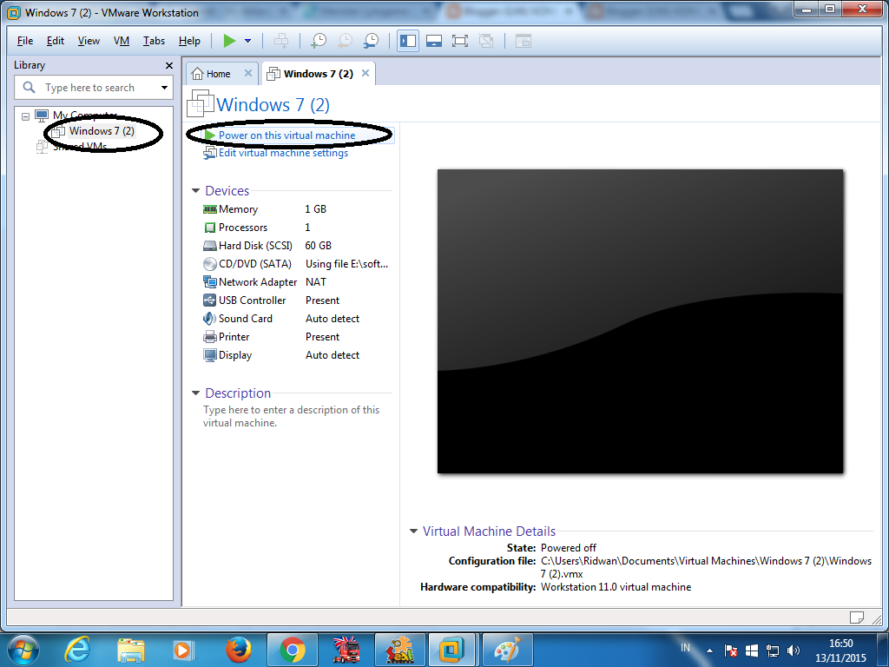Launch Firefox from the taskbar

click(x=238, y=650)
